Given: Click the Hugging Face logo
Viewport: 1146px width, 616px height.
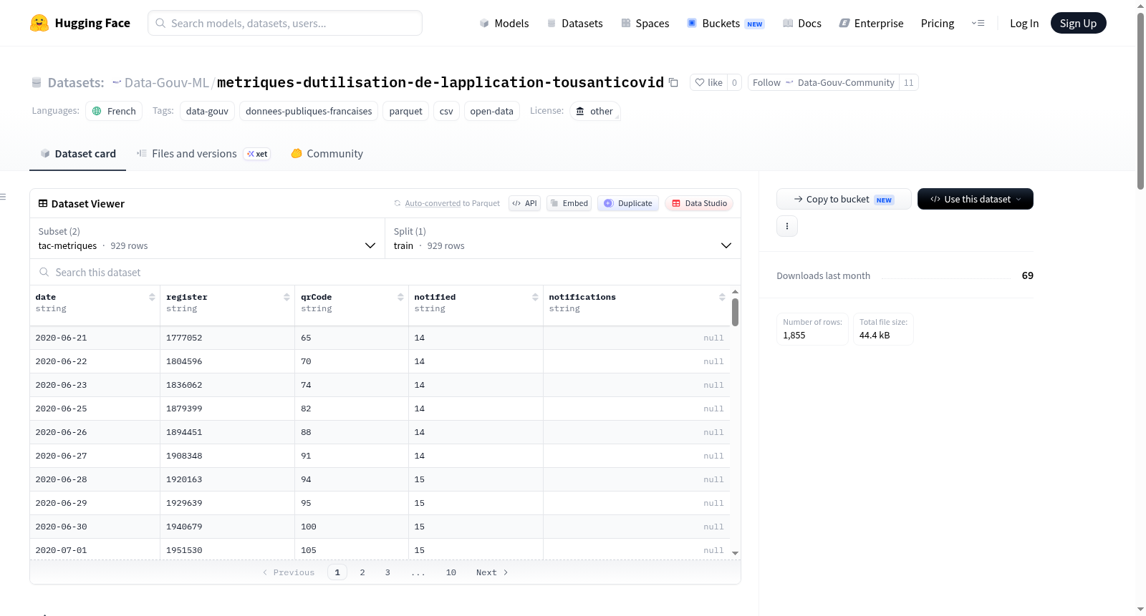Looking at the screenshot, I should 80,23.
